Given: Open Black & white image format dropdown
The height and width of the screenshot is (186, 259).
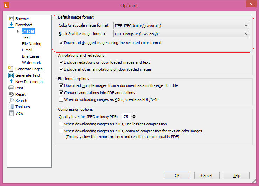Looking at the screenshot, I should [181, 34].
